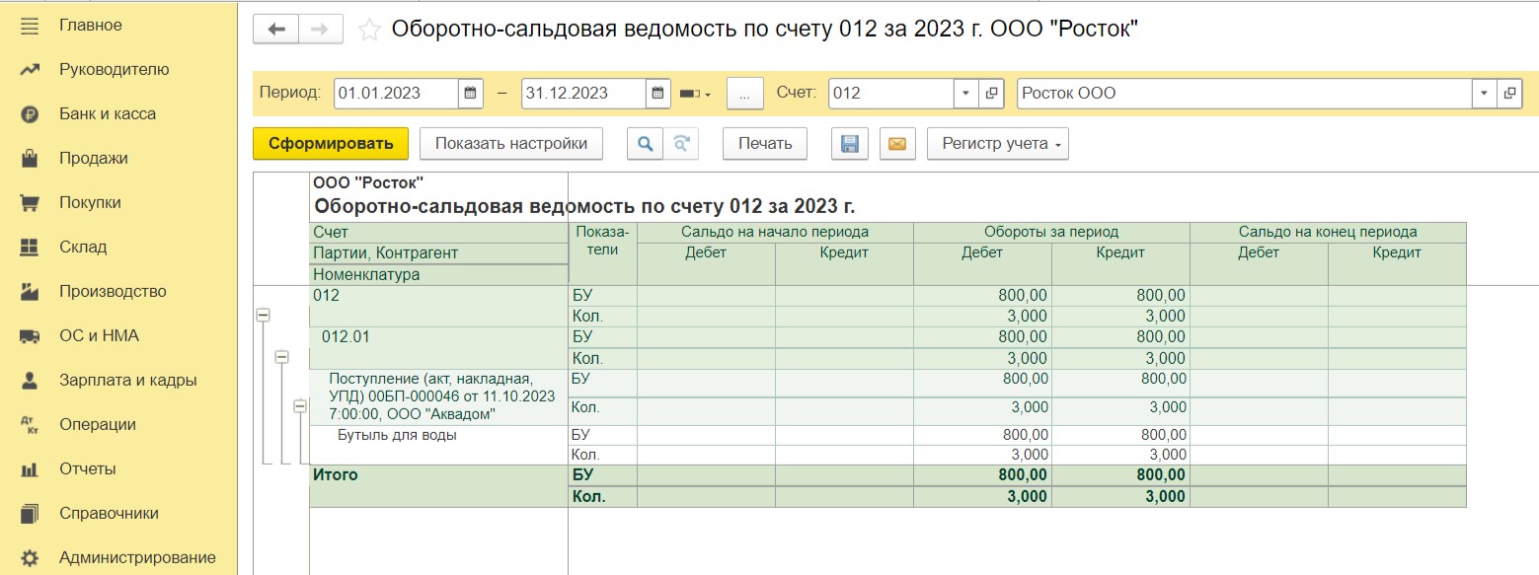Send report by email envelope icon
The width and height of the screenshot is (1539, 575).
click(896, 144)
